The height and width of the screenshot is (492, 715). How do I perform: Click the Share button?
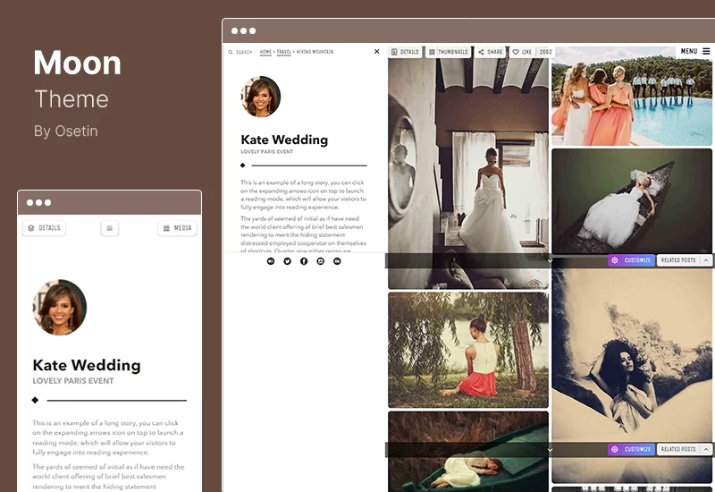tap(490, 52)
